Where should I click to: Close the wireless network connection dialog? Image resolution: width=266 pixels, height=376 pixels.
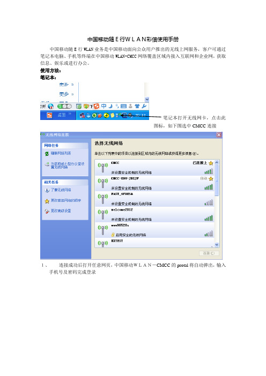pos(219,135)
